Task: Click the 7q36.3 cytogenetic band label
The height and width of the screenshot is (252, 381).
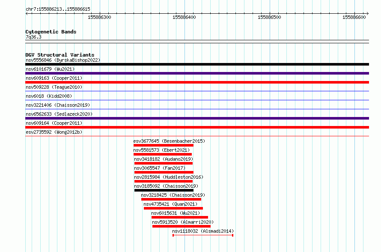Action: click(33, 37)
